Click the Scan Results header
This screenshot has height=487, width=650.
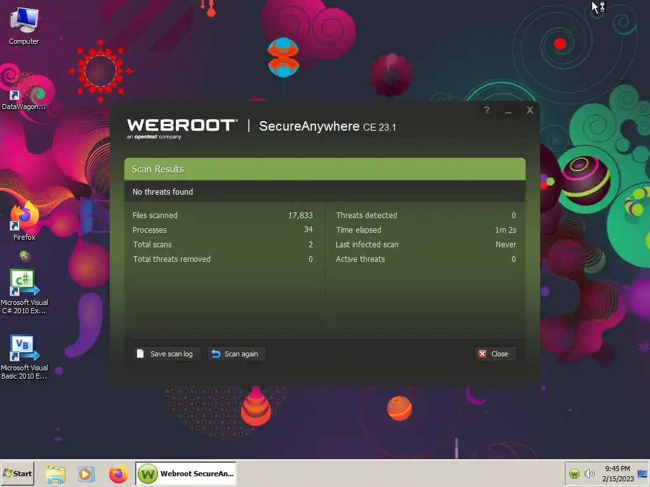[x=325, y=169]
